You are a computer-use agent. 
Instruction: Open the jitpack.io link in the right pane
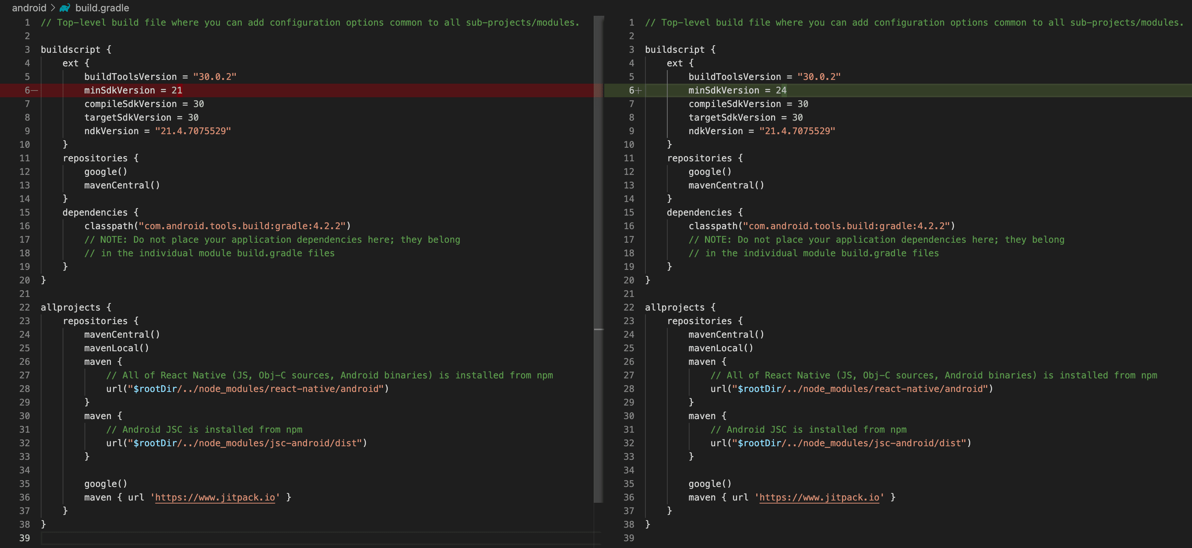coord(819,497)
